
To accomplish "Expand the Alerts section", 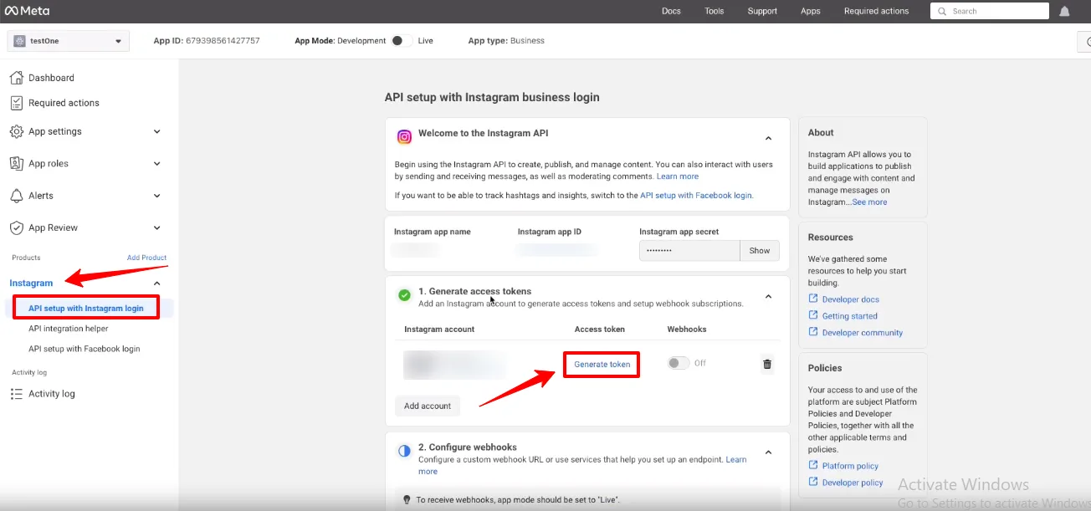I will pos(156,196).
